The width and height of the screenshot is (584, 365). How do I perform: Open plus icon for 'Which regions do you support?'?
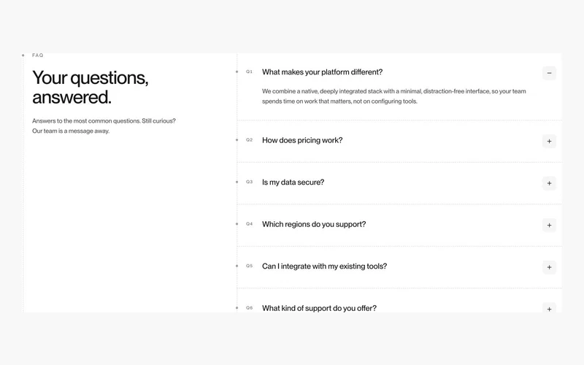[x=549, y=226]
